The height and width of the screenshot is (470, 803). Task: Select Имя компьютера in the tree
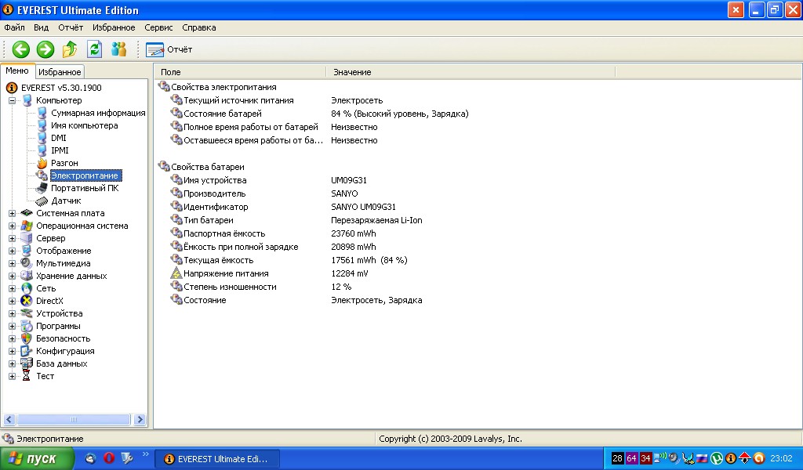coord(84,125)
